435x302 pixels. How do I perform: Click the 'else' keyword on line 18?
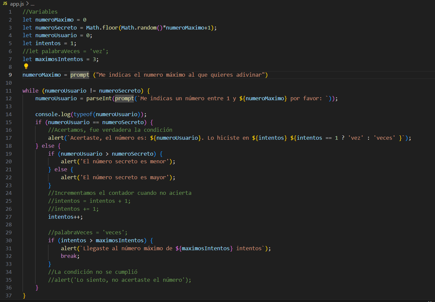tap(48, 146)
